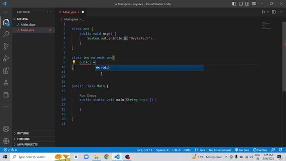
Task: Click the line number 14 gutter
Action: point(63,86)
